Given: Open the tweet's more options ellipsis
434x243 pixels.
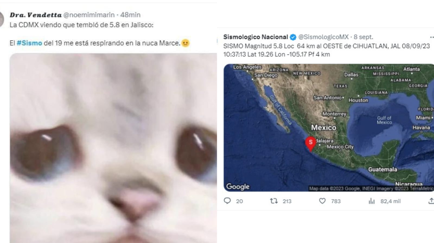Looking at the screenshot, I should click(431, 37).
